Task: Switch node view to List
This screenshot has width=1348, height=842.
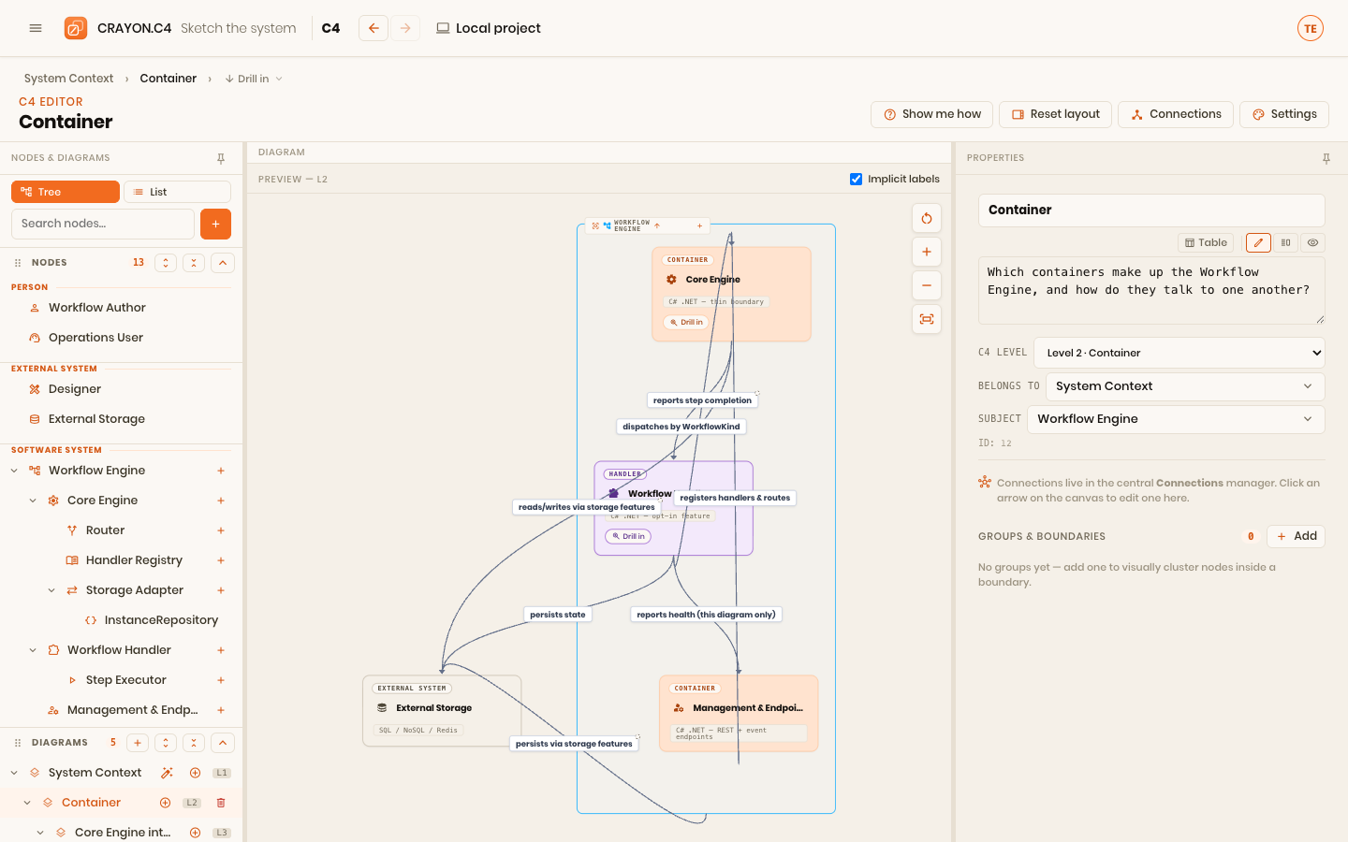Action: (x=177, y=192)
